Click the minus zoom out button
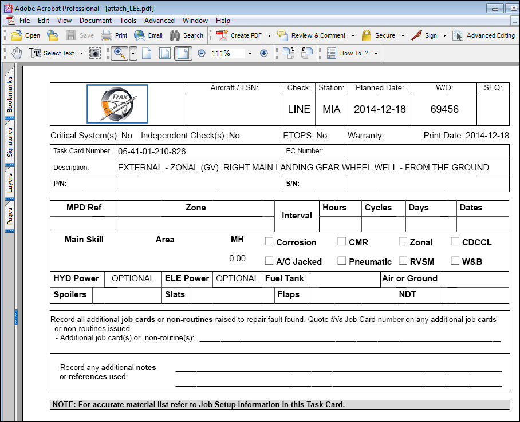The height and width of the screenshot is (422, 520). pyautogui.click(x=201, y=53)
